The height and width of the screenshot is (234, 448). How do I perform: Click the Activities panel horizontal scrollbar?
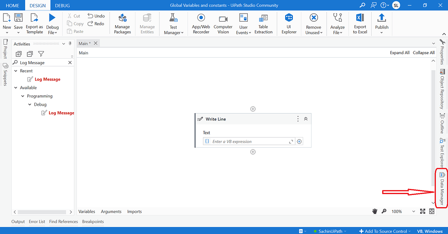[42, 212]
